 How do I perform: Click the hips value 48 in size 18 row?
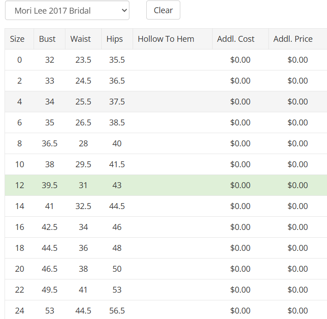[x=117, y=248]
